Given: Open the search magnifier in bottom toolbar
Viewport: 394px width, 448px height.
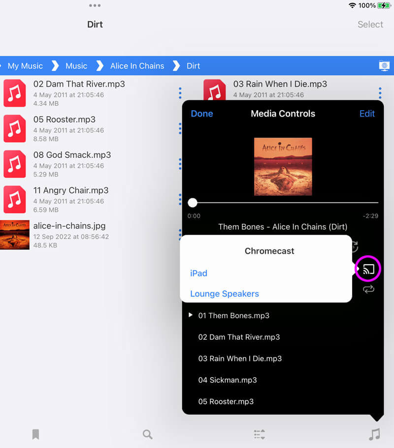Looking at the screenshot, I should 147,434.
